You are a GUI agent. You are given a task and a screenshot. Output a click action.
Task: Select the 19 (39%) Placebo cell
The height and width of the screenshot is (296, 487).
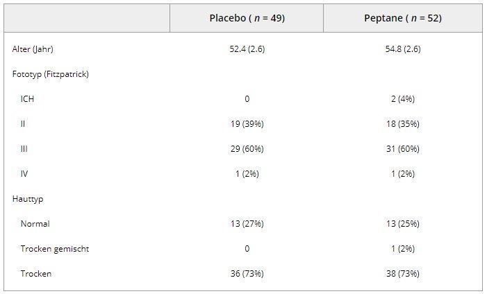coord(247,124)
